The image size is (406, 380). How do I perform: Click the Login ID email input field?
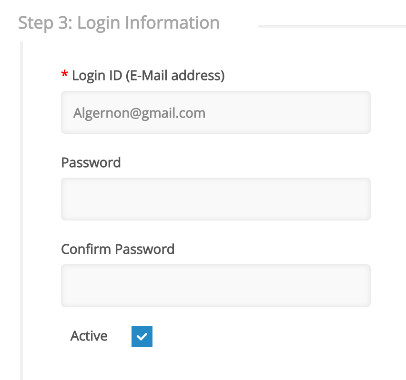(215, 112)
